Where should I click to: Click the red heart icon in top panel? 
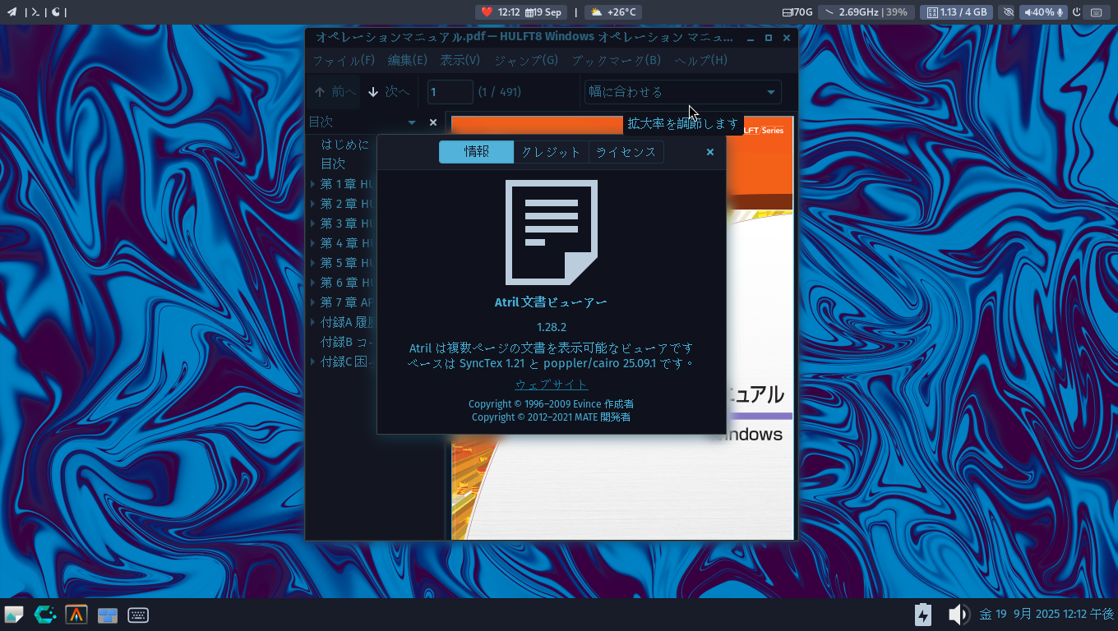[487, 12]
